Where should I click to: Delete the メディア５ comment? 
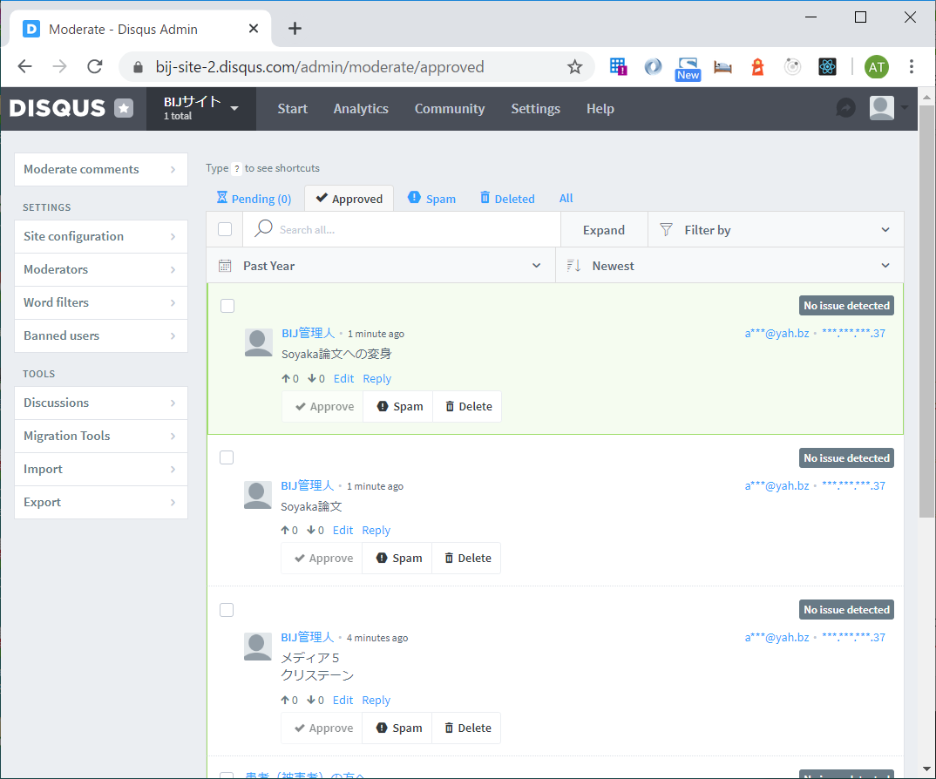point(467,728)
